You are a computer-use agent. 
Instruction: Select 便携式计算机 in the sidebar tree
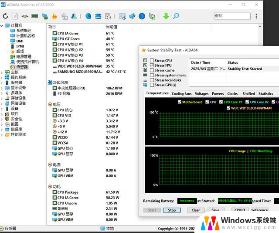27,62
